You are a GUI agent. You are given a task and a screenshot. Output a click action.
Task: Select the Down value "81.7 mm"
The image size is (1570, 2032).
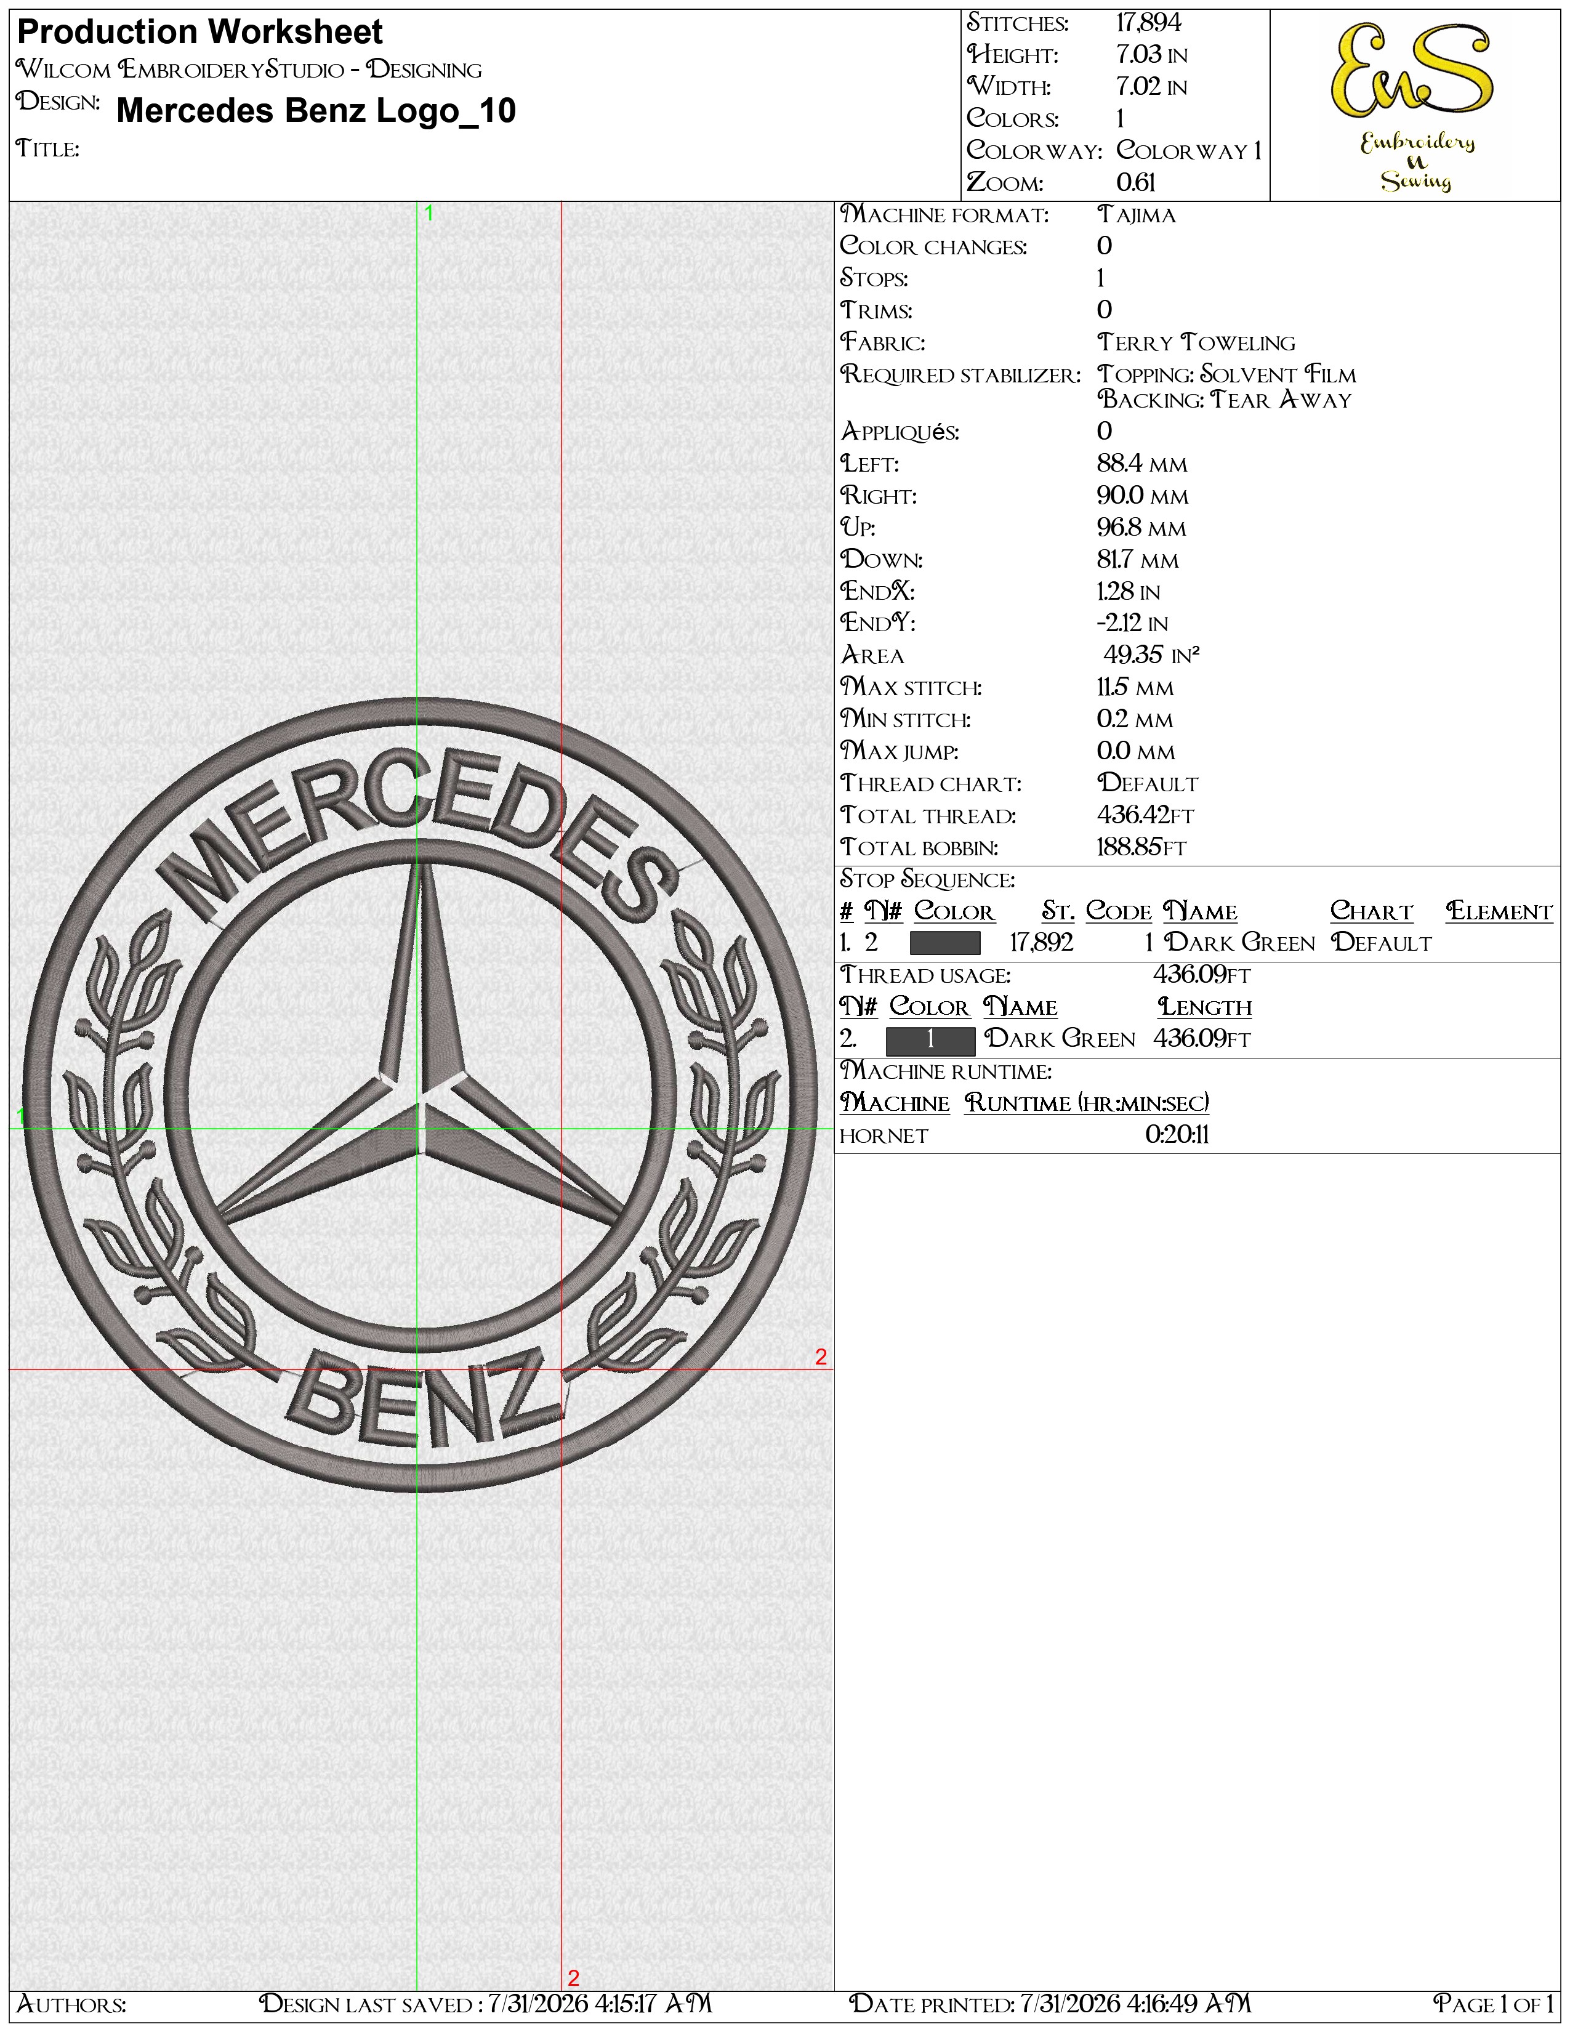[x=1138, y=560]
